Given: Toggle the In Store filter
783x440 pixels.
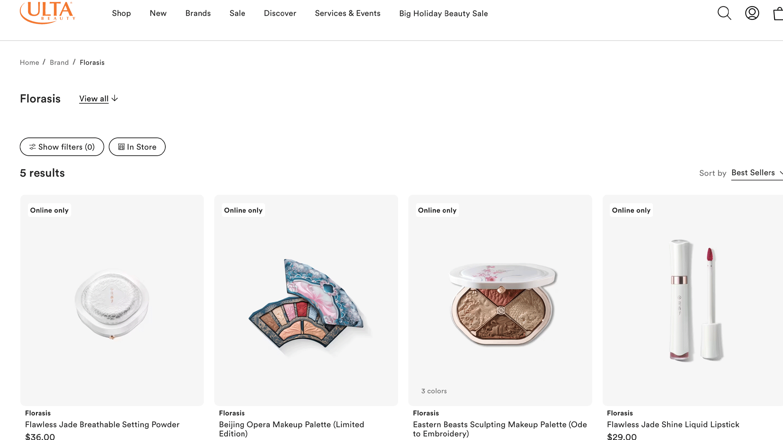Looking at the screenshot, I should tap(137, 147).
